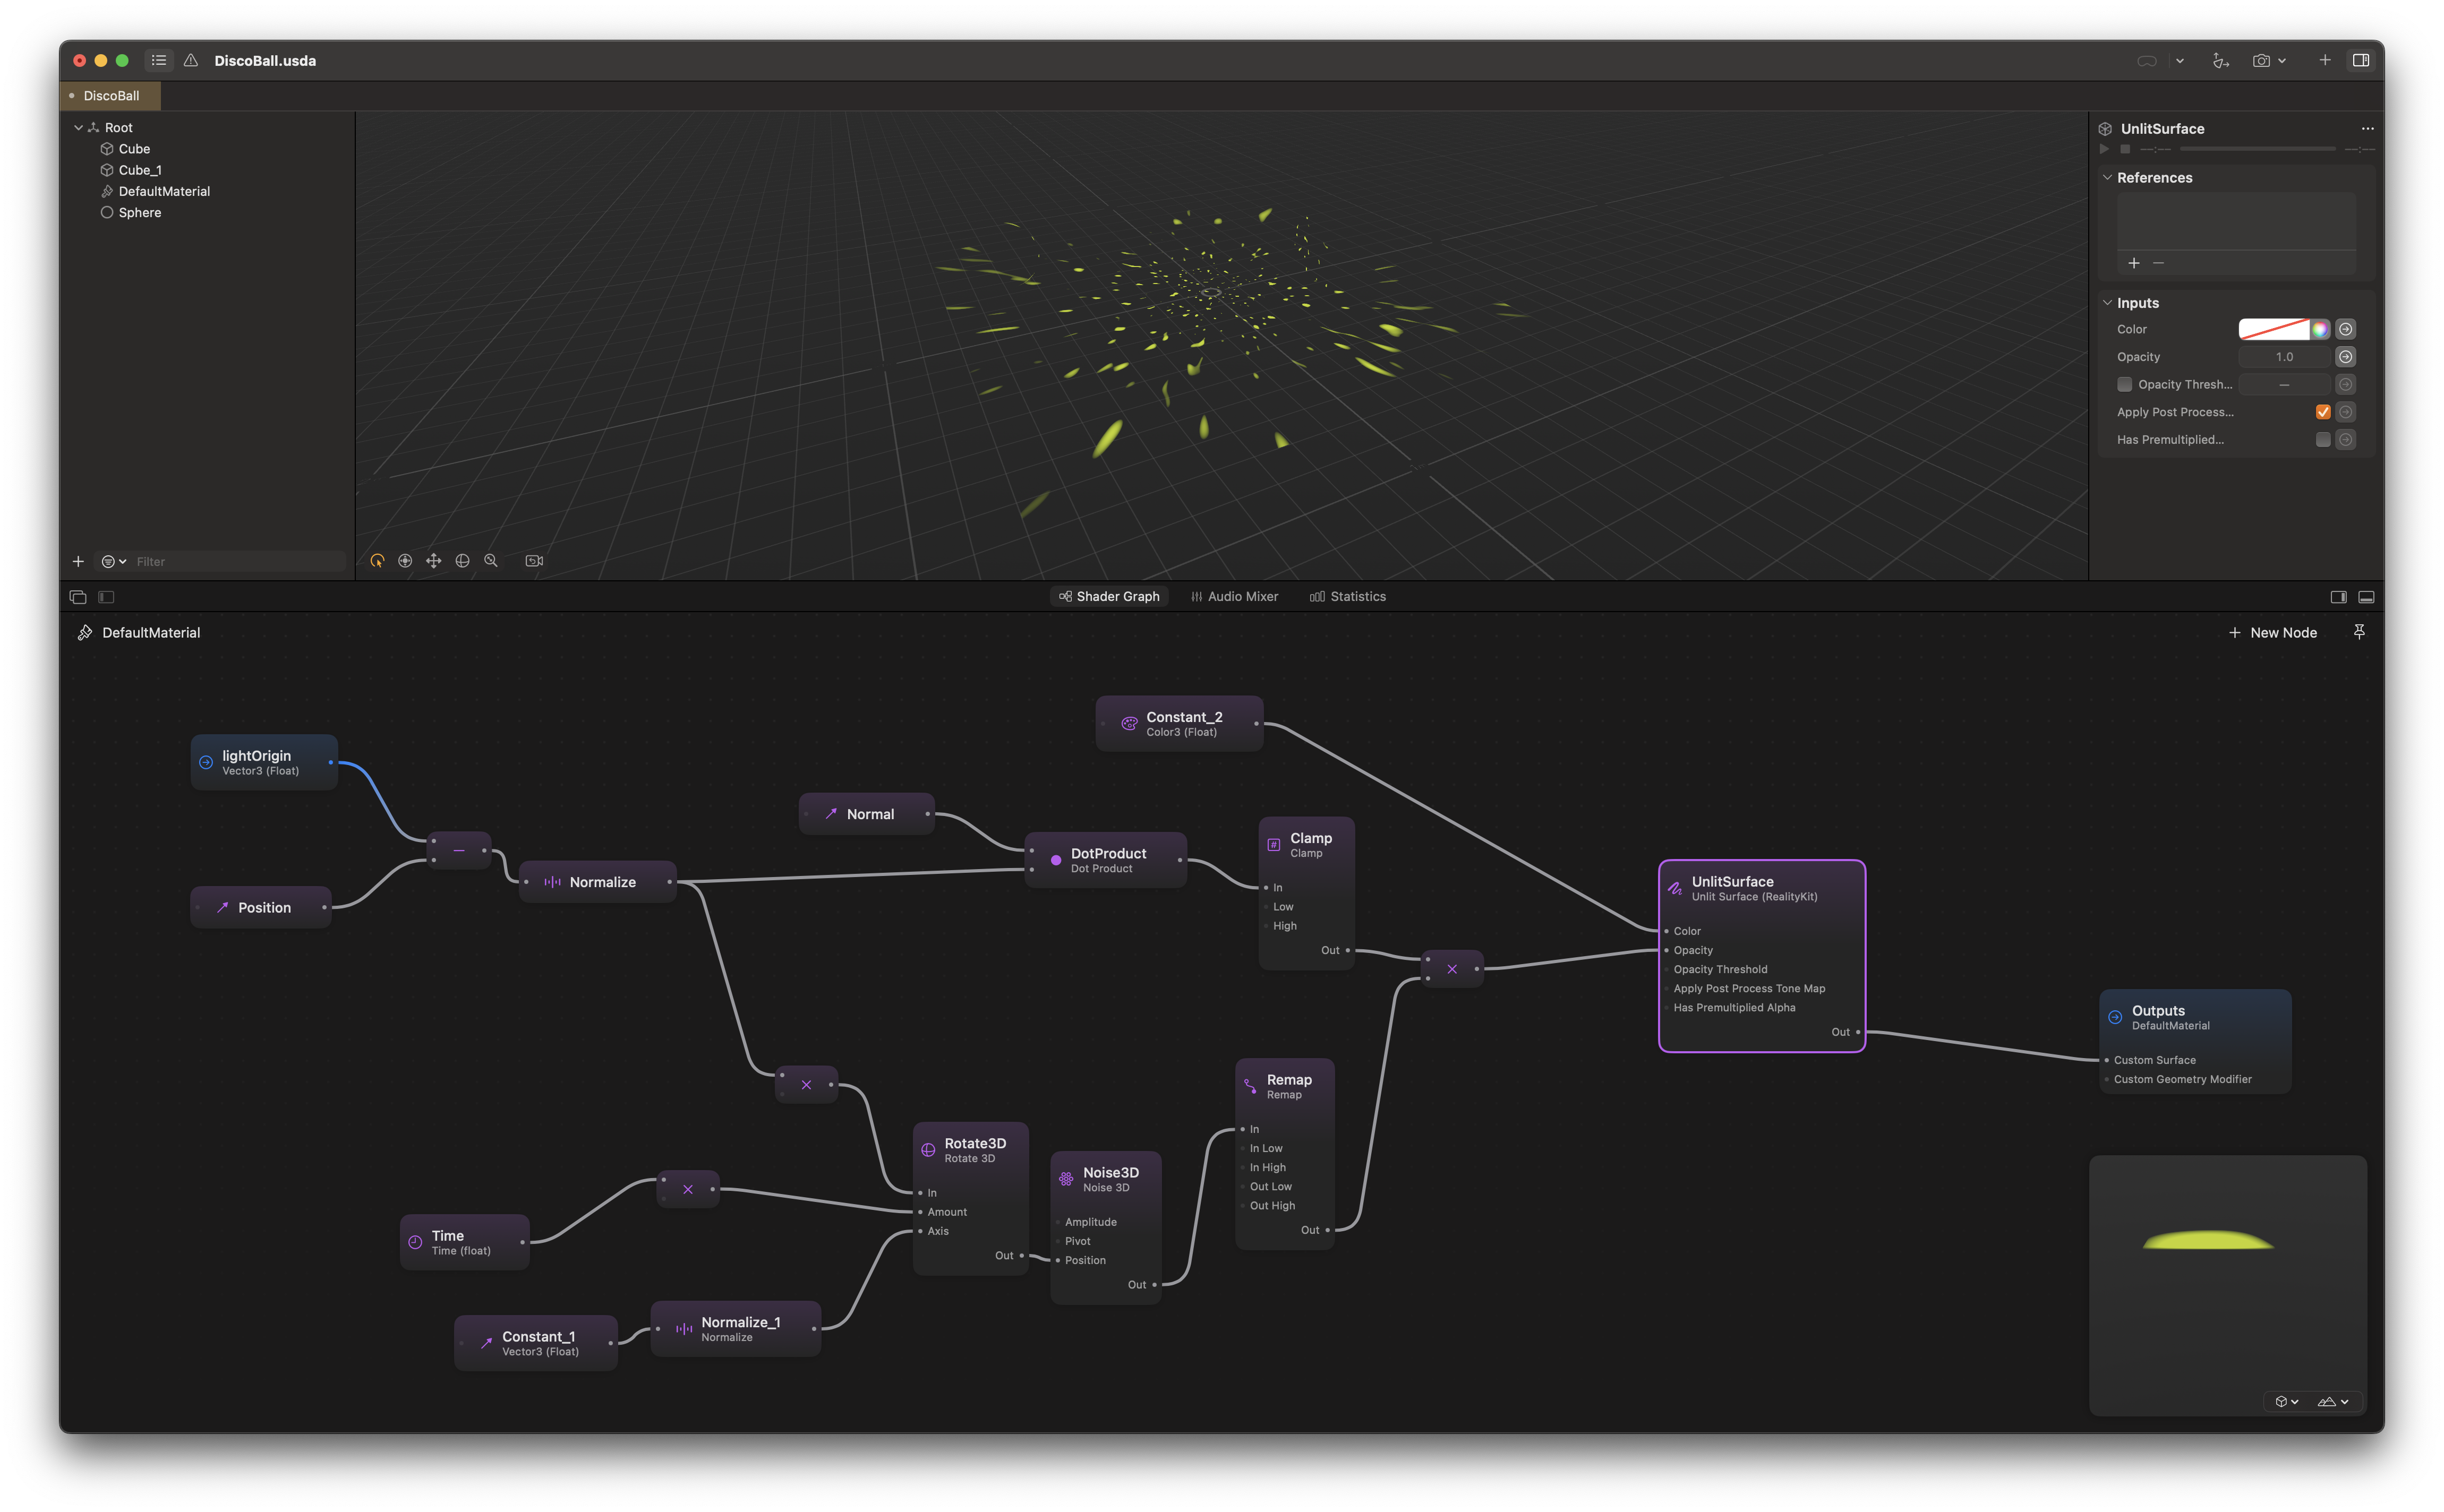Enable Has Premultiplied checkbox

(2323, 440)
